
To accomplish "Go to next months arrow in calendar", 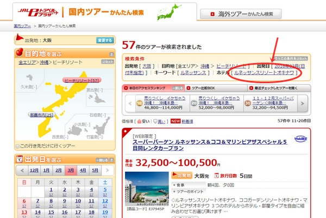I will [108, 170].
